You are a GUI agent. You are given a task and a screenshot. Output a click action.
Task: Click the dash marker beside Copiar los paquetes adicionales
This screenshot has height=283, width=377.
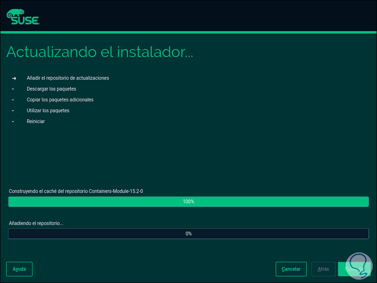[13, 100]
